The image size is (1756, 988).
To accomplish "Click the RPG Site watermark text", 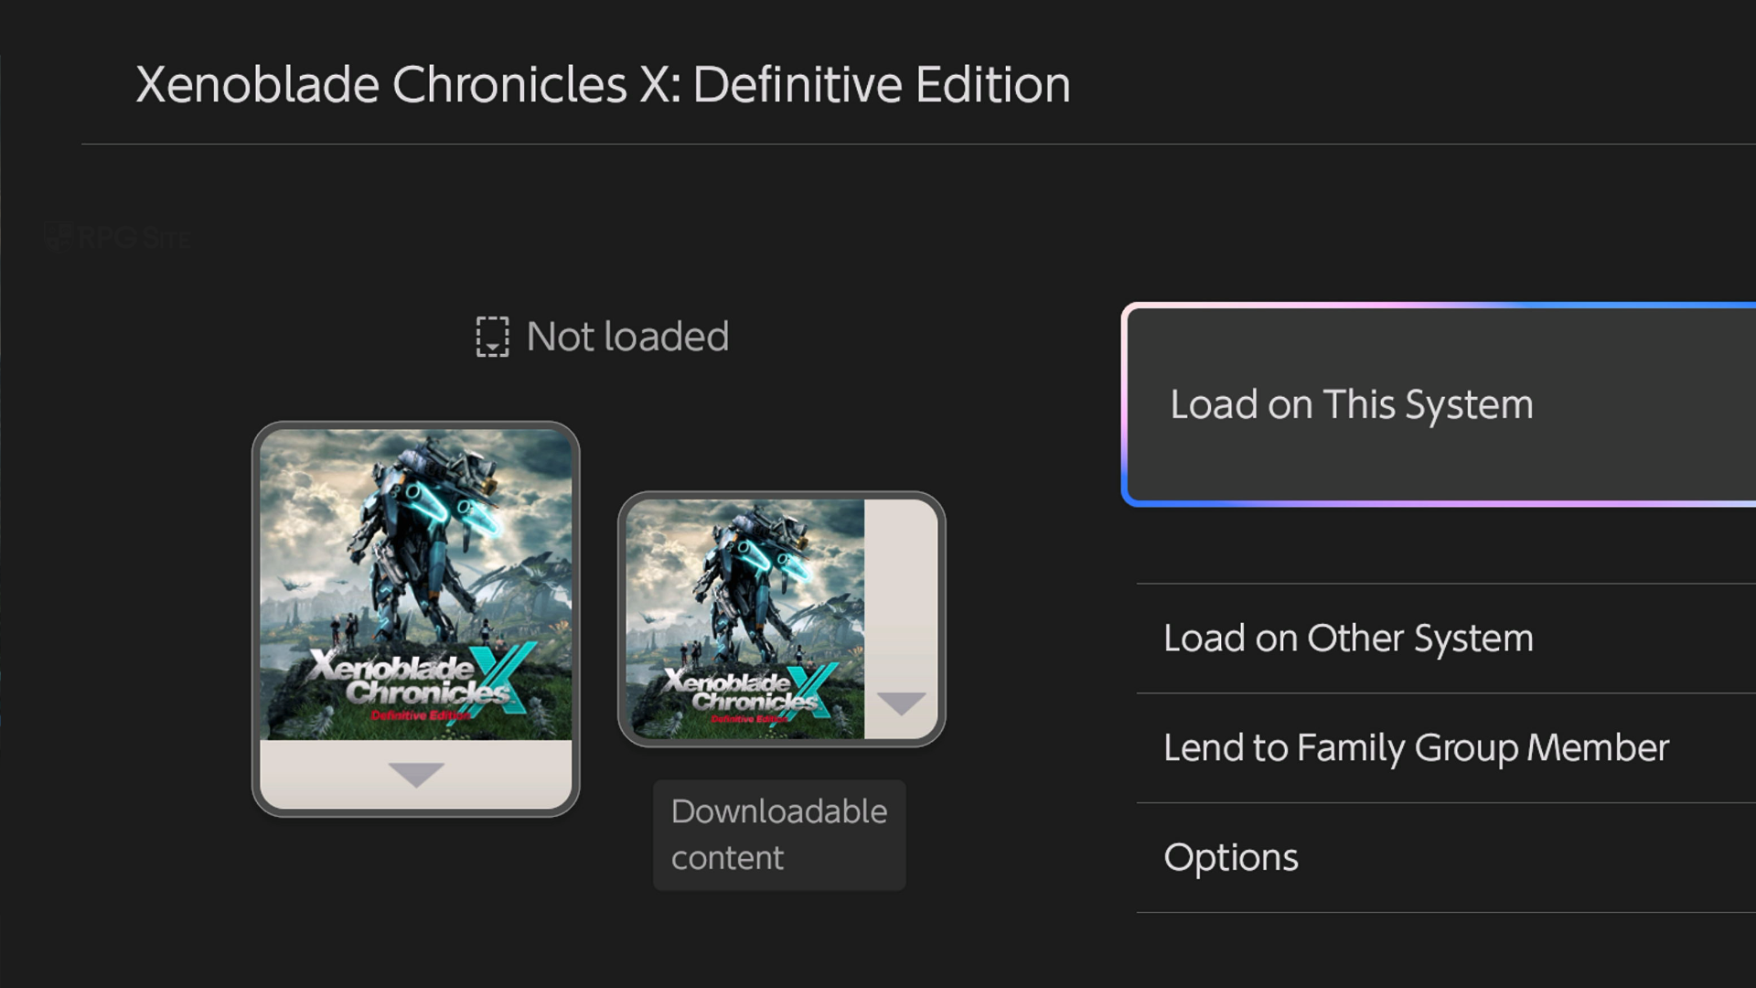I will click(134, 239).
